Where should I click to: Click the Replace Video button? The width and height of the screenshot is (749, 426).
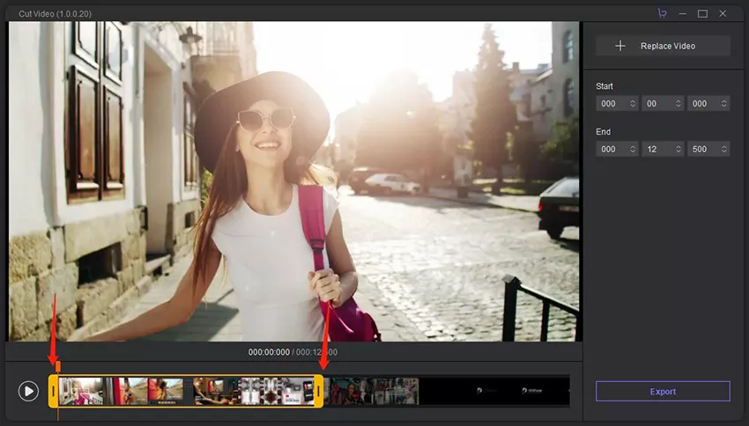[663, 47]
